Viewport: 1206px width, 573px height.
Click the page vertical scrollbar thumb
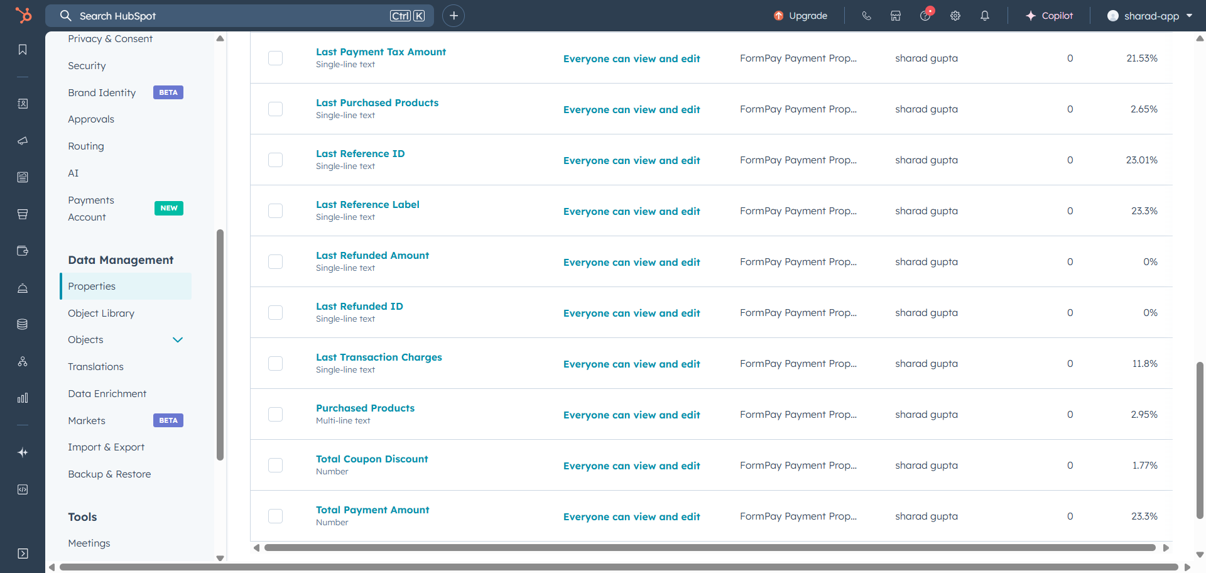1200,440
